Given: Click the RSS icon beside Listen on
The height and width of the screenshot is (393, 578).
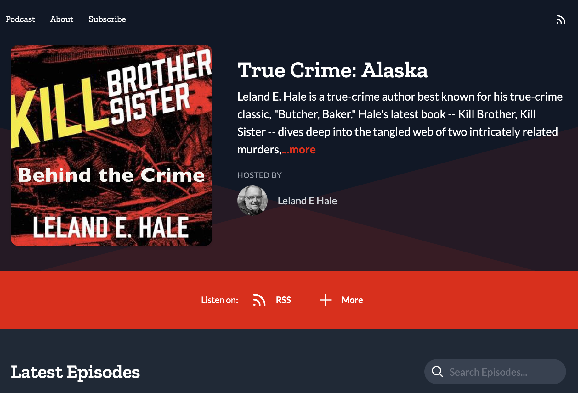Looking at the screenshot, I should pos(259,300).
